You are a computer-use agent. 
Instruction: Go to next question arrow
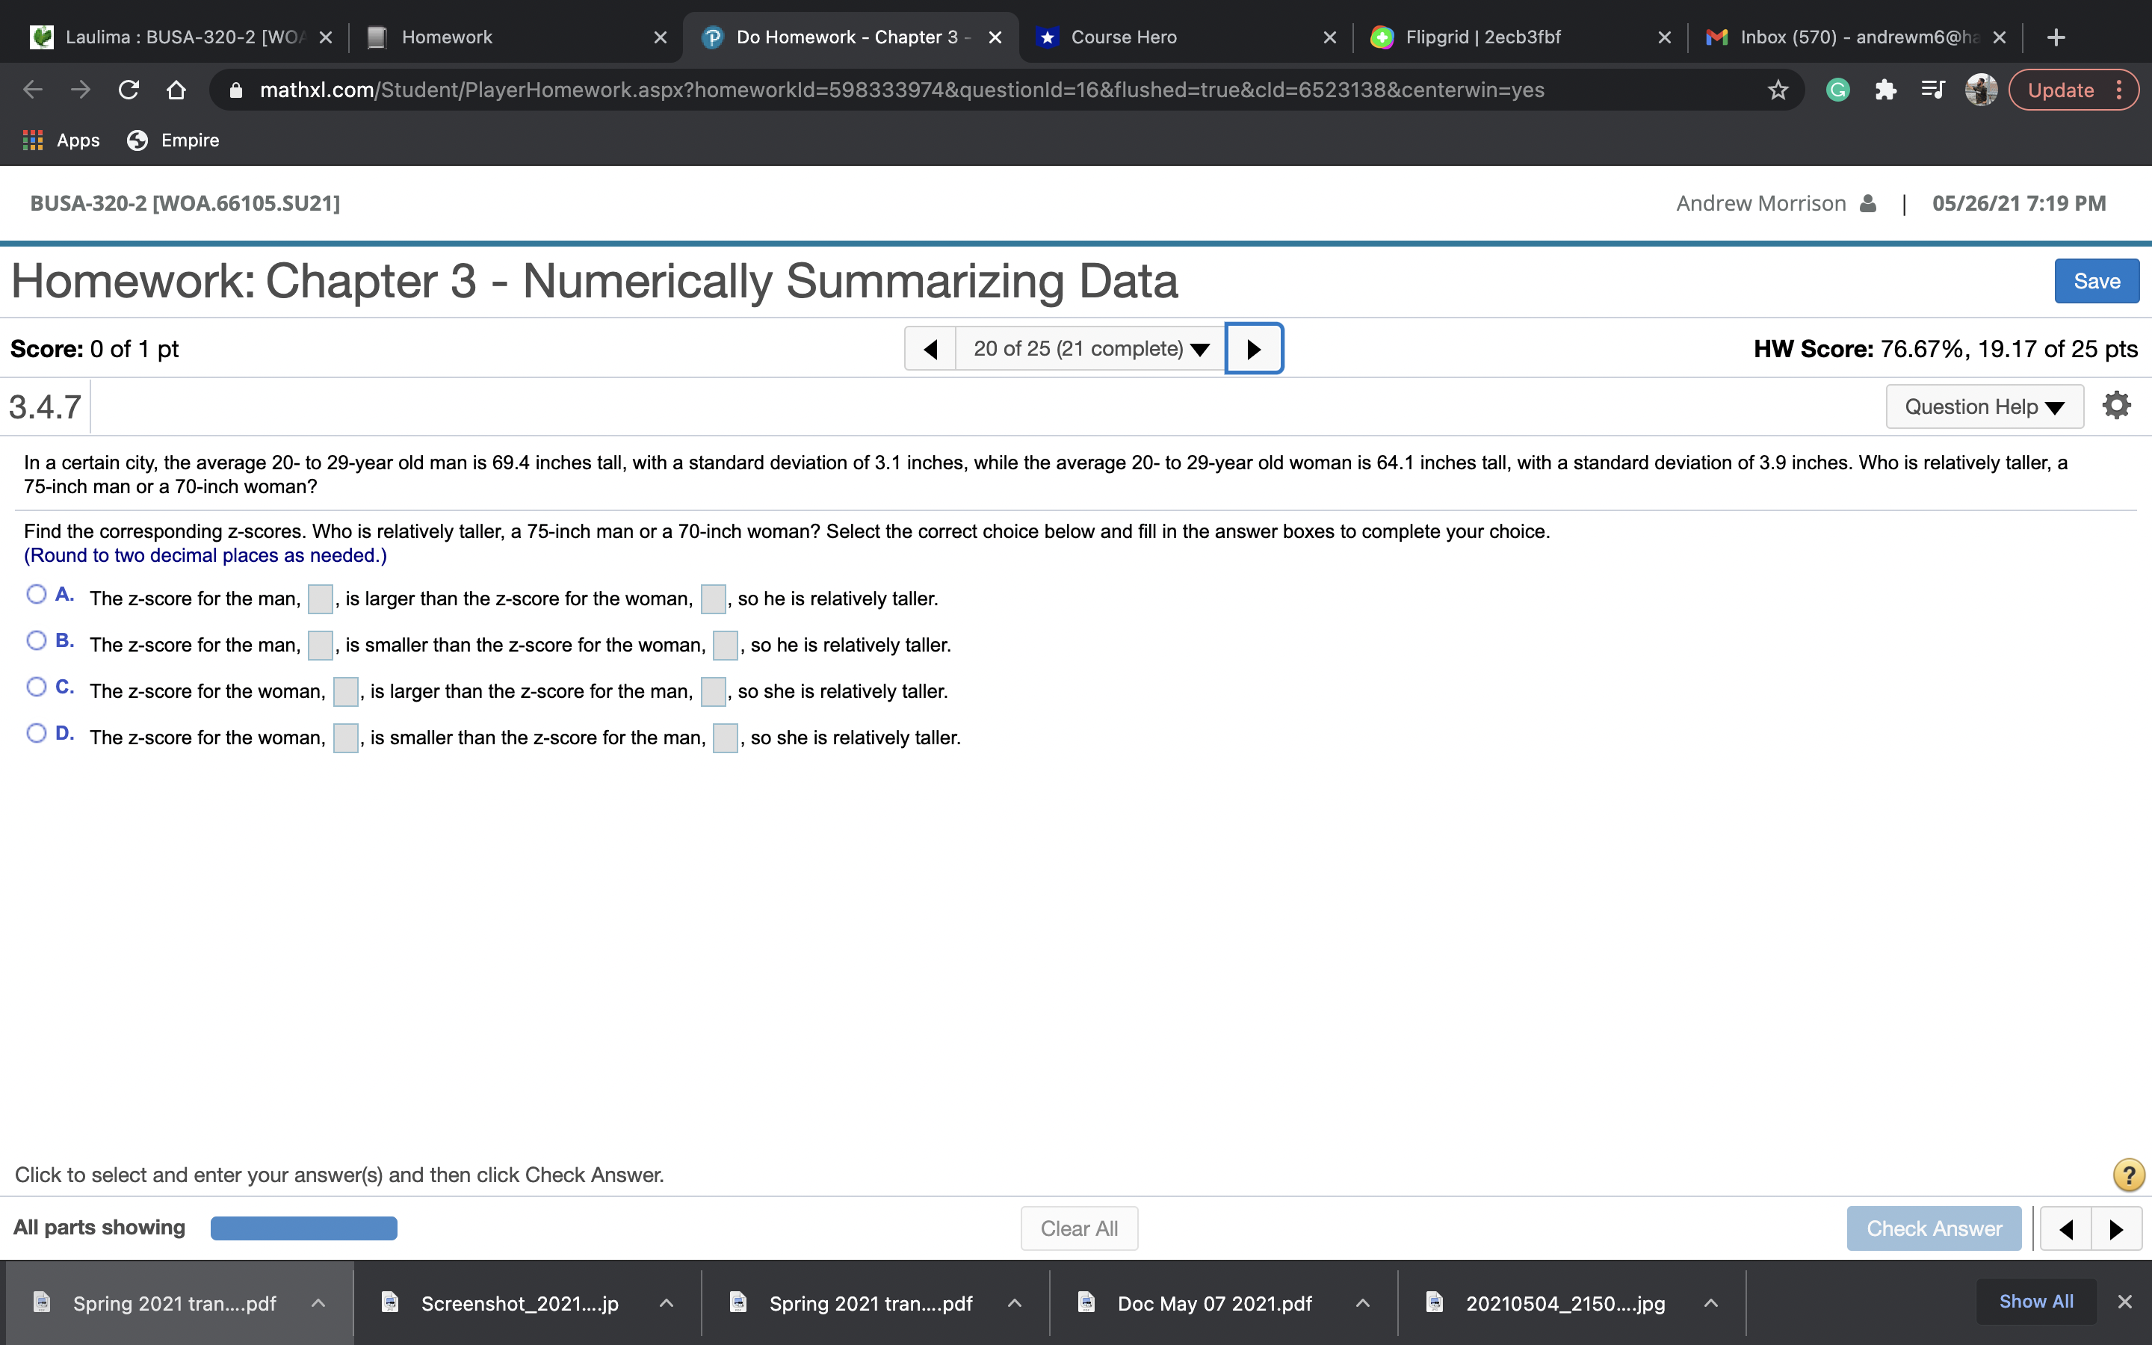coord(1253,349)
